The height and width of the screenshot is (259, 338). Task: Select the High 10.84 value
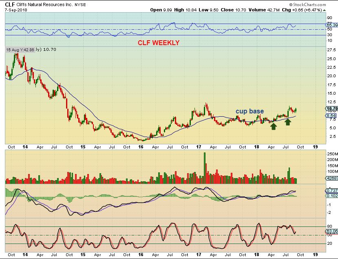[186, 10]
